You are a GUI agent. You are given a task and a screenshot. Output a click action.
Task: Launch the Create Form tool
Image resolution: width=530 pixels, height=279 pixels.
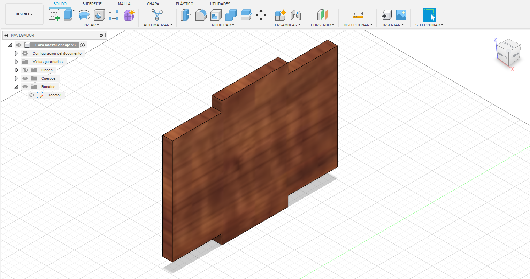[x=129, y=15]
